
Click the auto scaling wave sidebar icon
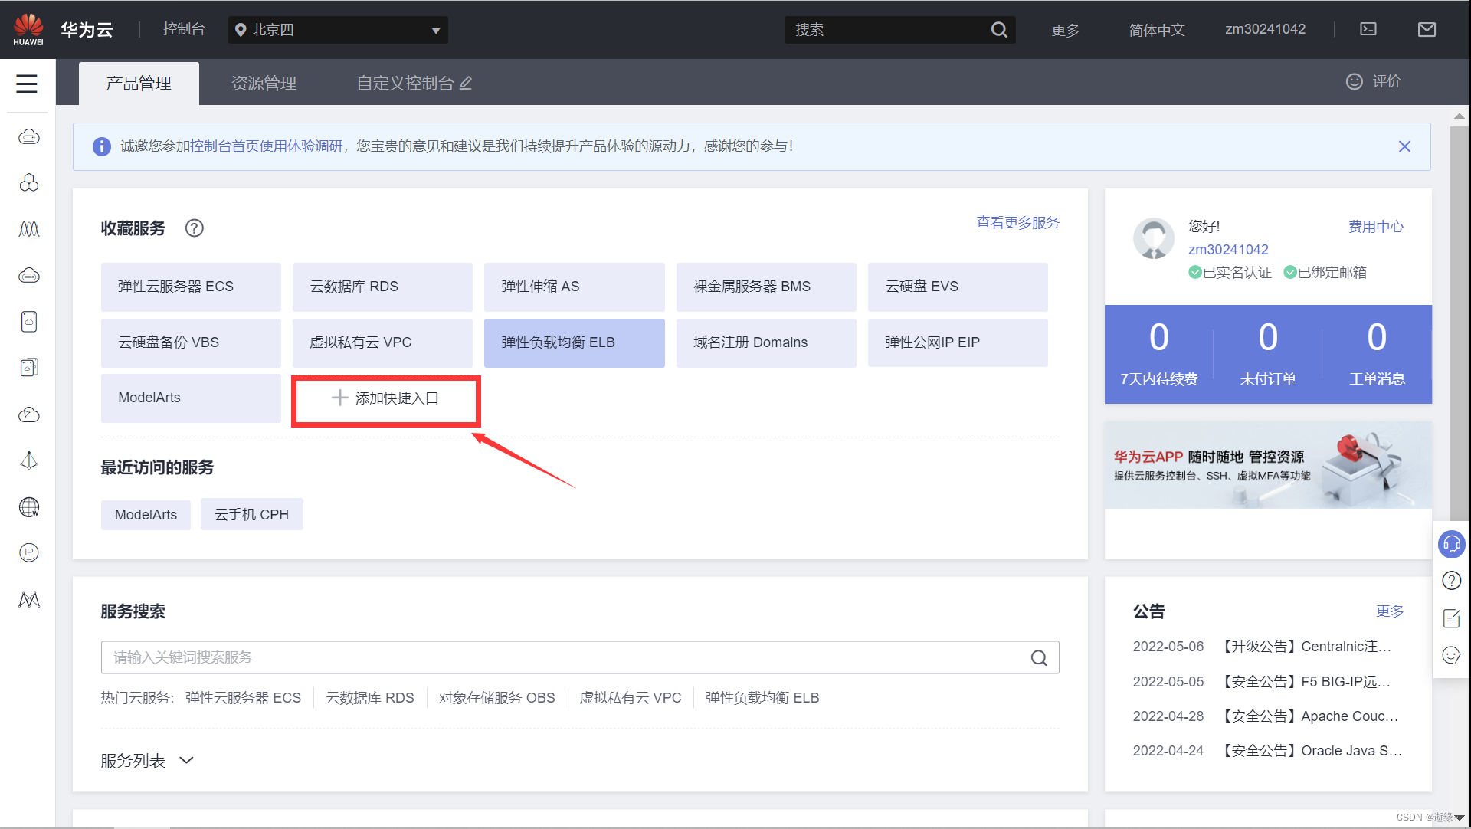[29, 229]
